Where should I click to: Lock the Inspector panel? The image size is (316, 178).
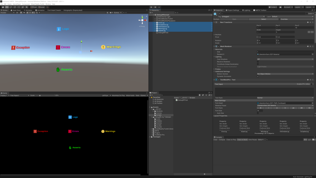312,10
